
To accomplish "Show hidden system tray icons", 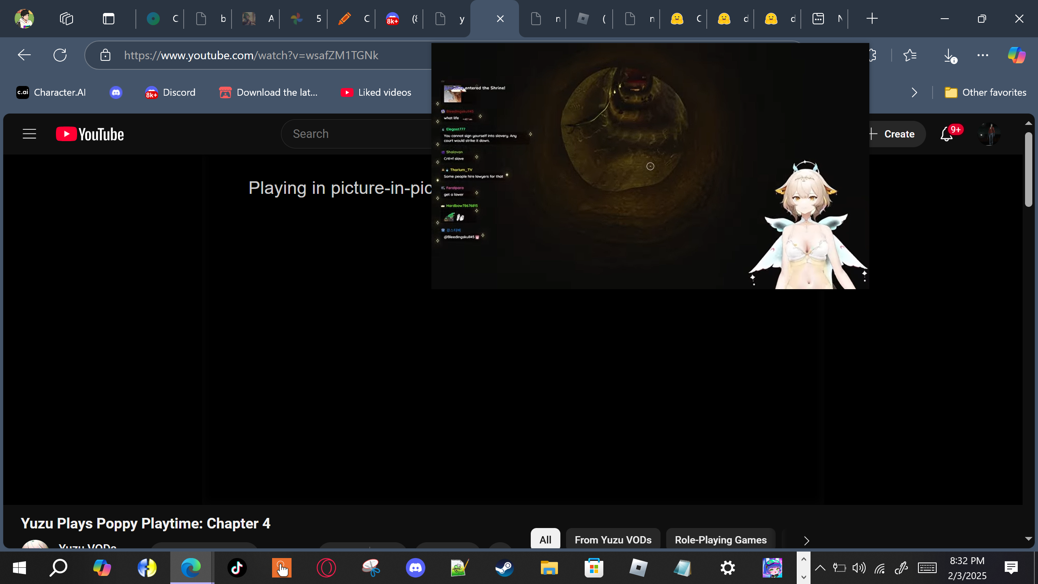I will [x=820, y=568].
